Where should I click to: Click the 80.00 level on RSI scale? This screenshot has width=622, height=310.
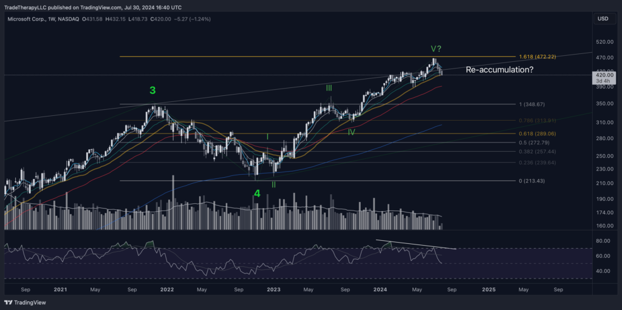tap(603, 241)
